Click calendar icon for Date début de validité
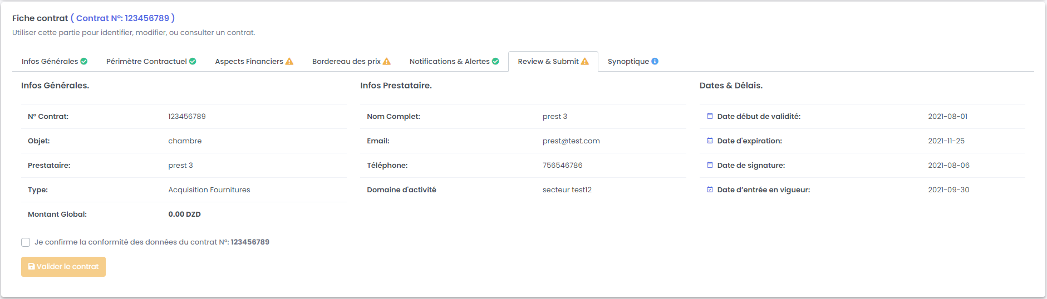1047x299 pixels. 710,116
